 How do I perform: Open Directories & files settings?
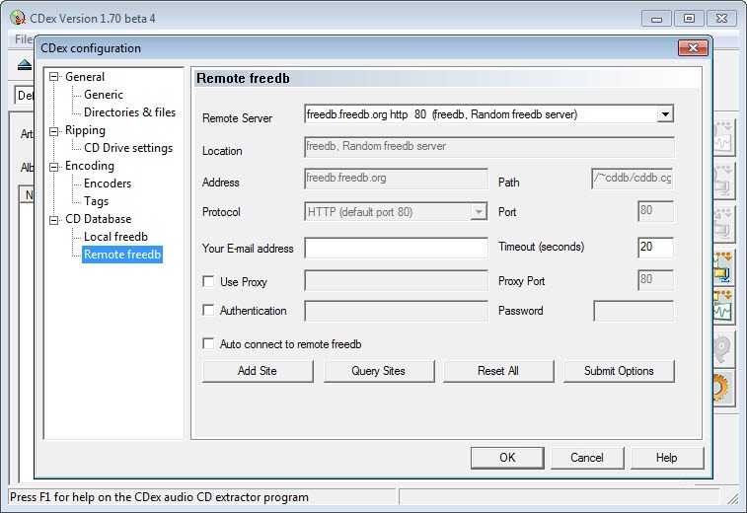coord(129,112)
